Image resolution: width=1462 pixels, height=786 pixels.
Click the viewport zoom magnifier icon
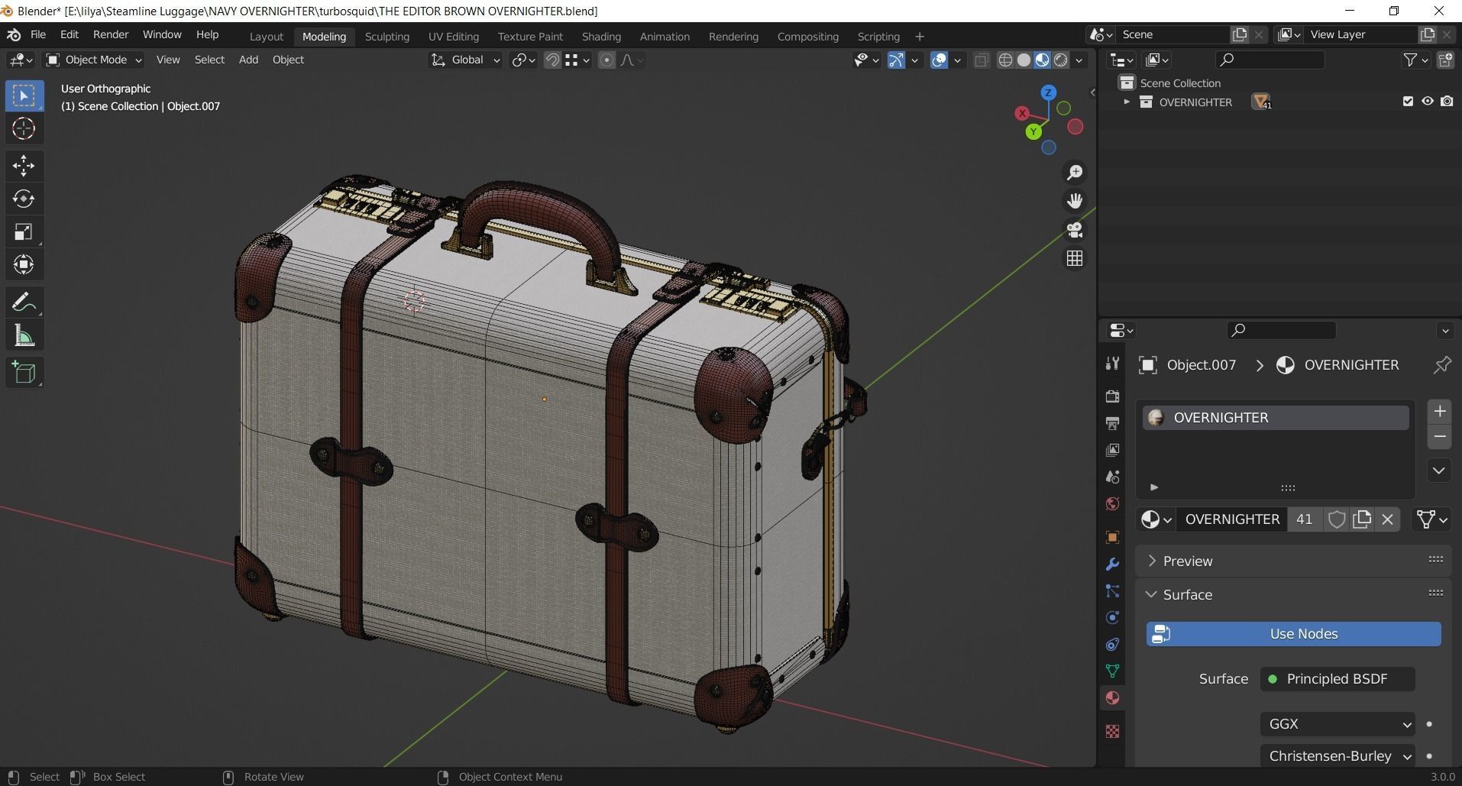coord(1075,173)
